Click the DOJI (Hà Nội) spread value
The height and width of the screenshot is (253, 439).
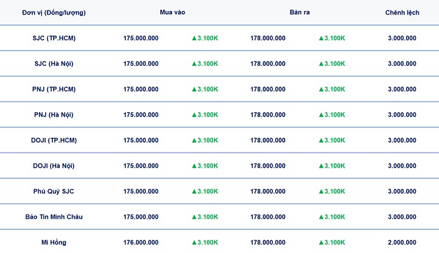point(402,166)
